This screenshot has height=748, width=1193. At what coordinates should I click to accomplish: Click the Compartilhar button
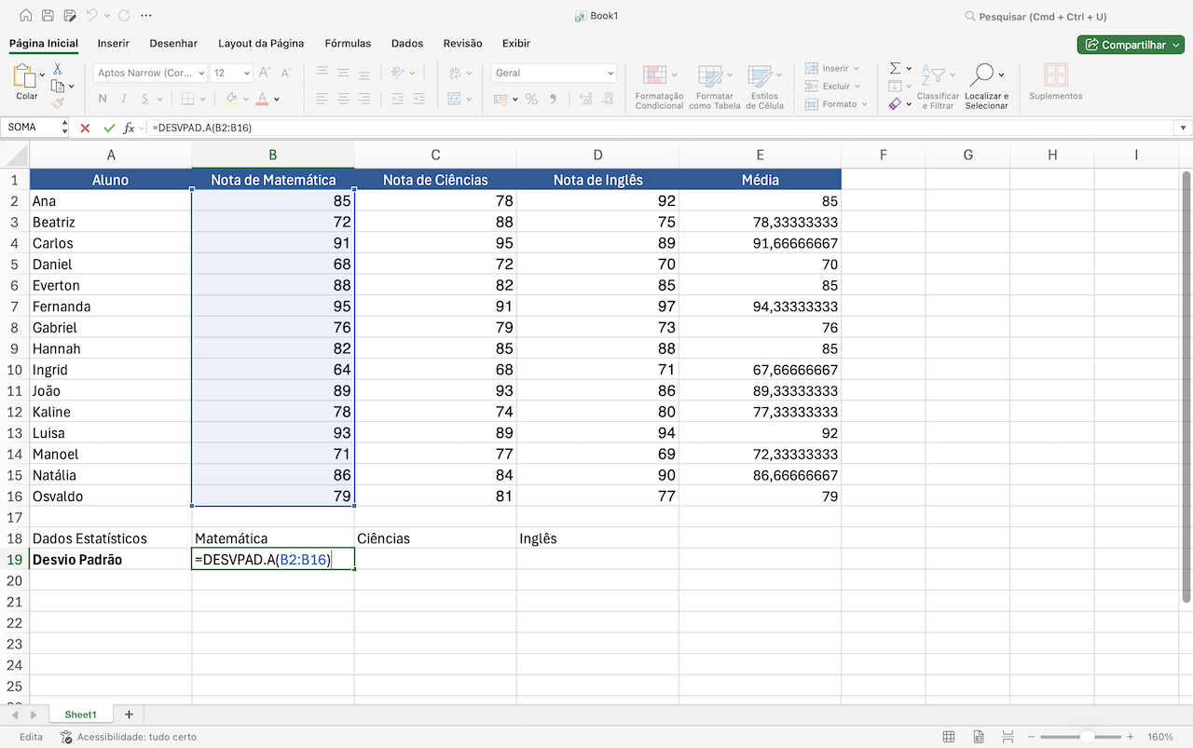click(1131, 45)
